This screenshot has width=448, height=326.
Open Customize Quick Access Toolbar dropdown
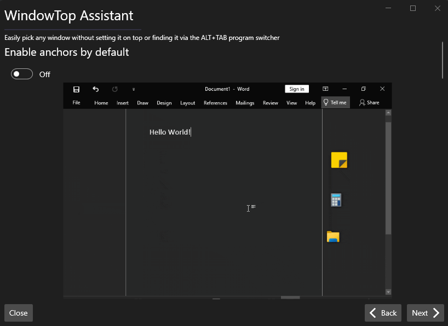point(134,89)
